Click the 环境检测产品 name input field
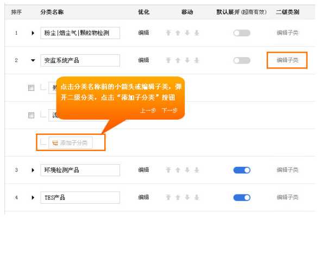326x263 pixels. 80,170
